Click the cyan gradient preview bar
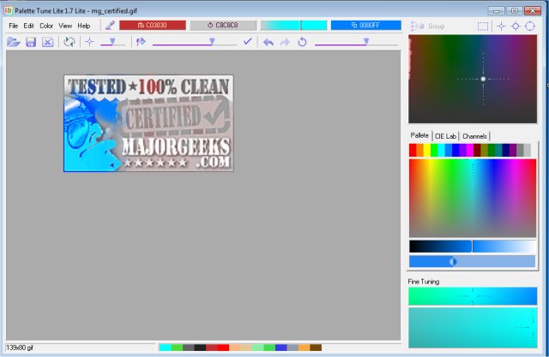 coord(293,25)
